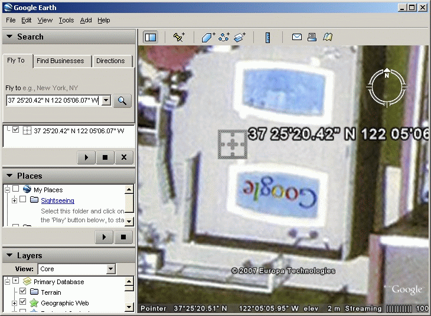Open the Ruler measuring tool
The image size is (431, 316).
tap(267, 37)
